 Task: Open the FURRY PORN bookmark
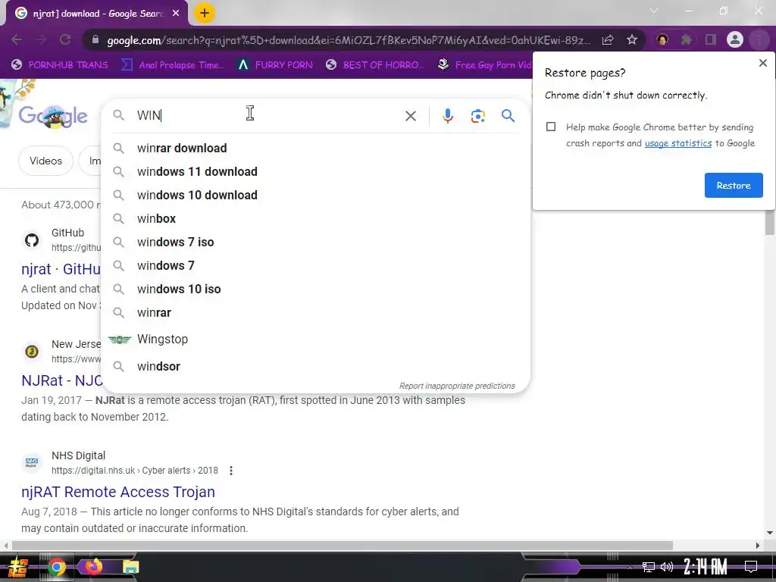276,65
